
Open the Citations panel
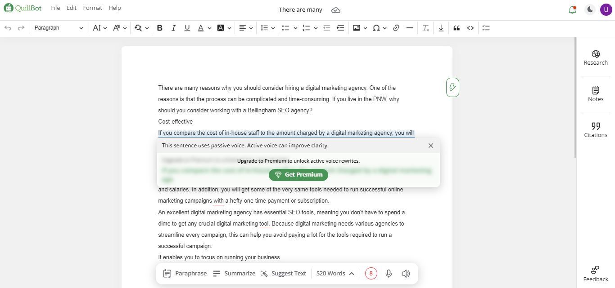pos(596,130)
